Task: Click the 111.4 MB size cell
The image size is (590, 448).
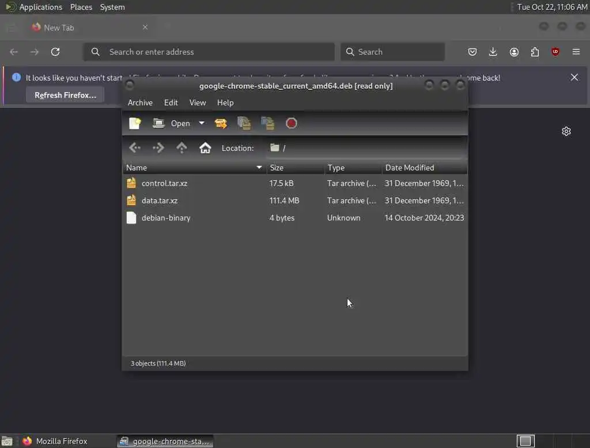Action: tap(284, 200)
